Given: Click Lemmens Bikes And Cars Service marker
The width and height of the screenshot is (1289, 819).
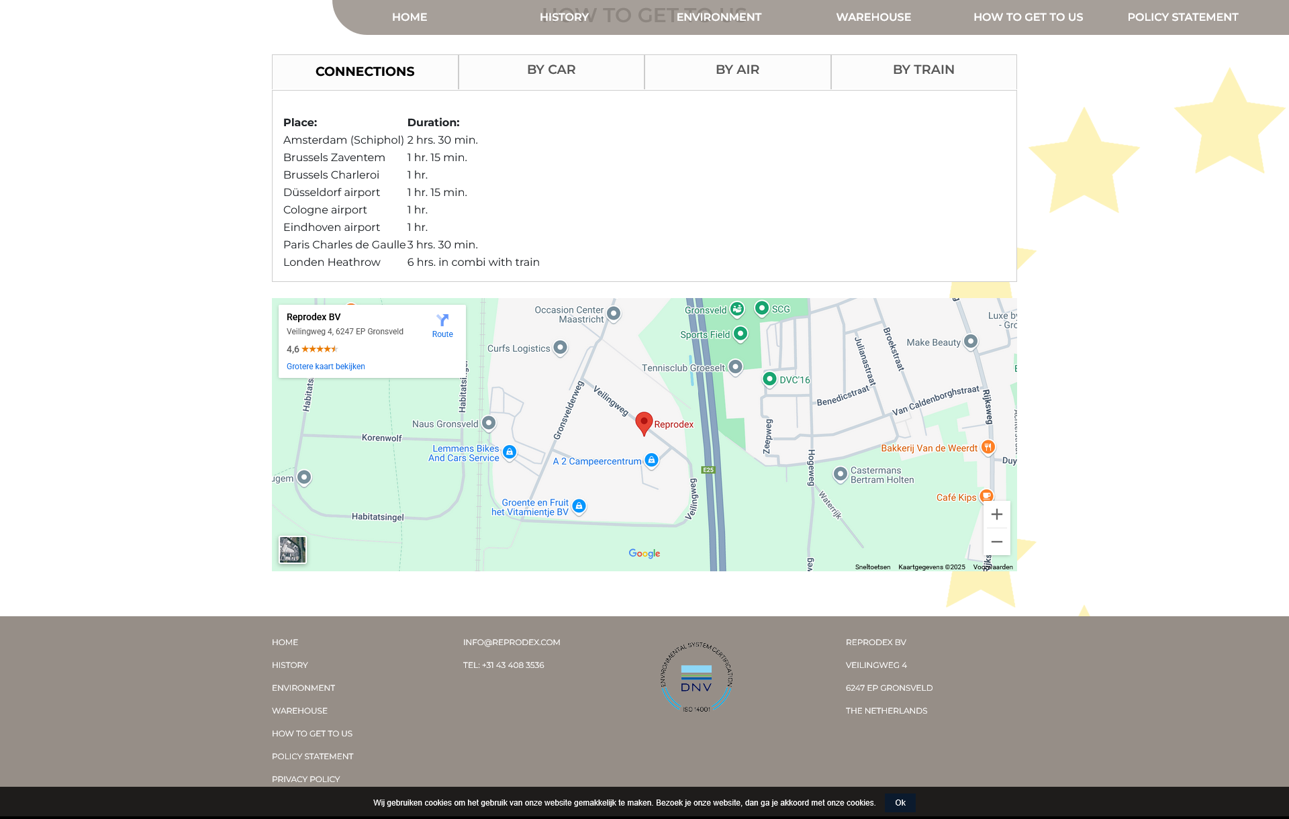Looking at the screenshot, I should pos(510,452).
